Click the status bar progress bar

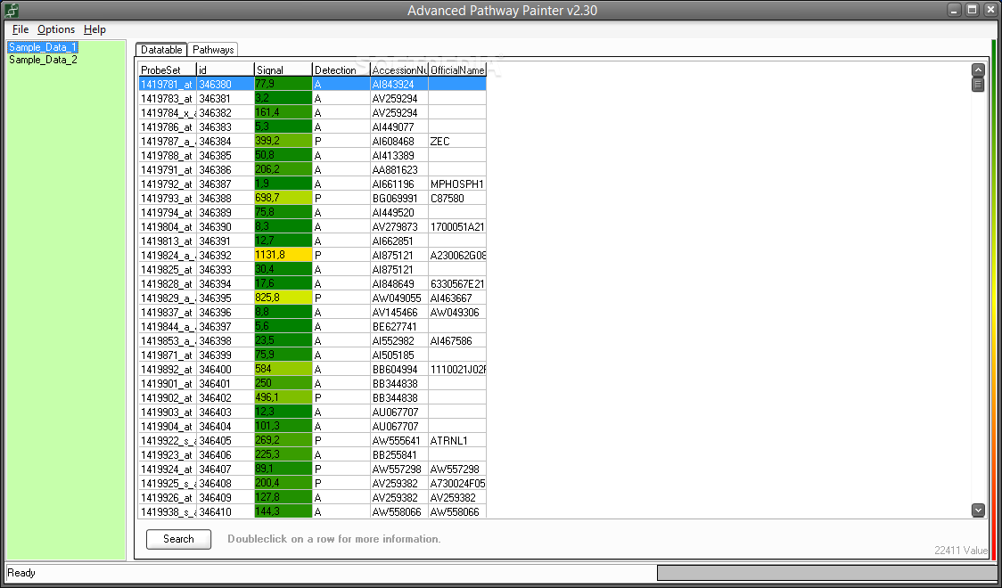(x=826, y=573)
